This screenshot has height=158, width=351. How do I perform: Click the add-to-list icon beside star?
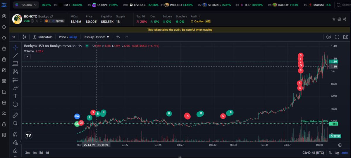coord(339,19)
